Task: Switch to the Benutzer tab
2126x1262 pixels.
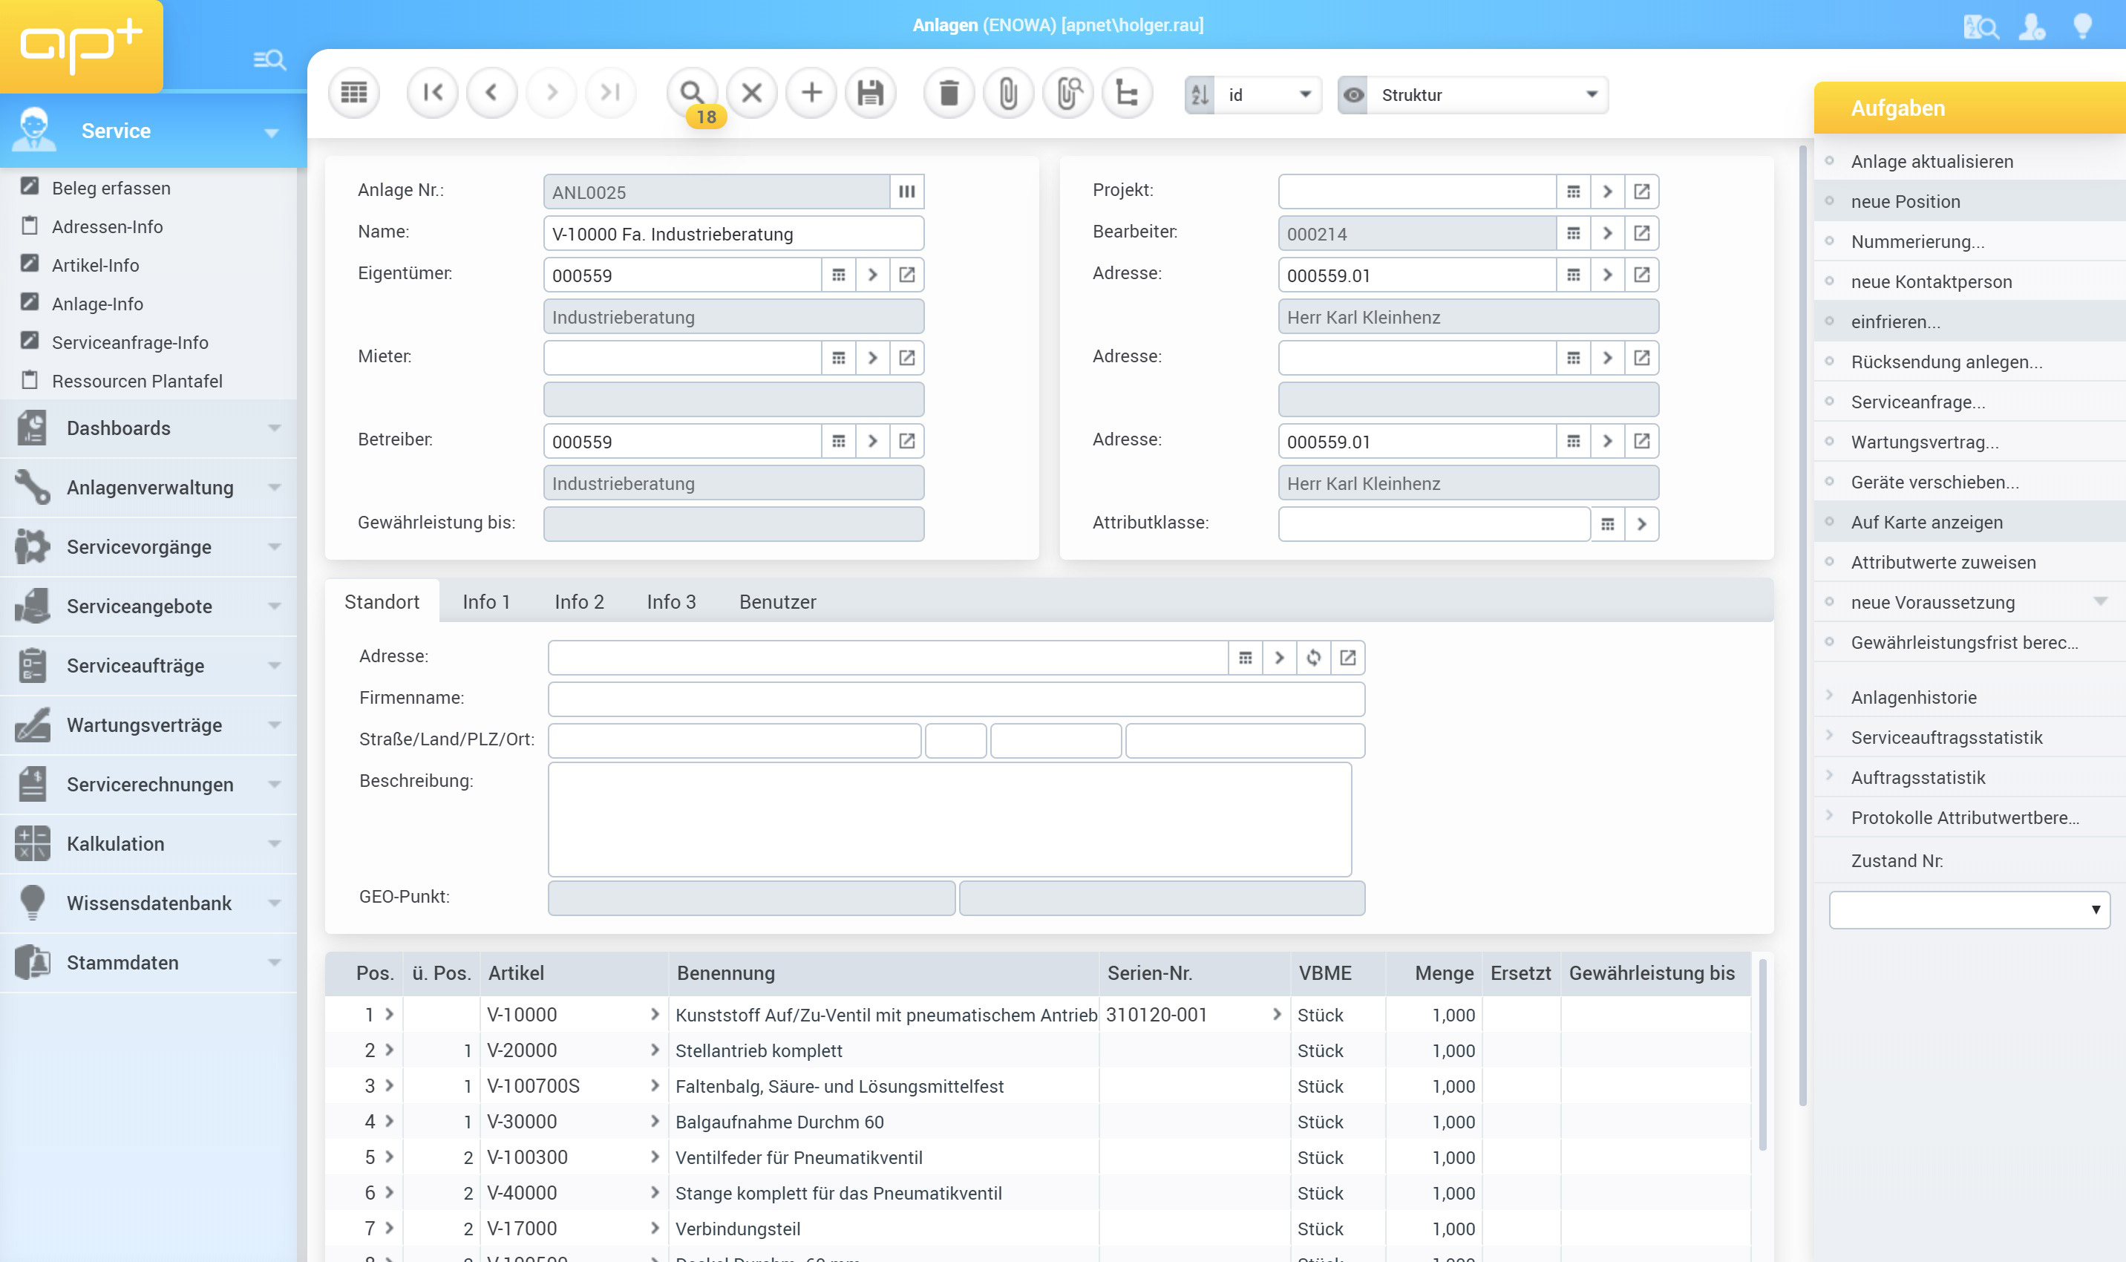Action: 776,601
